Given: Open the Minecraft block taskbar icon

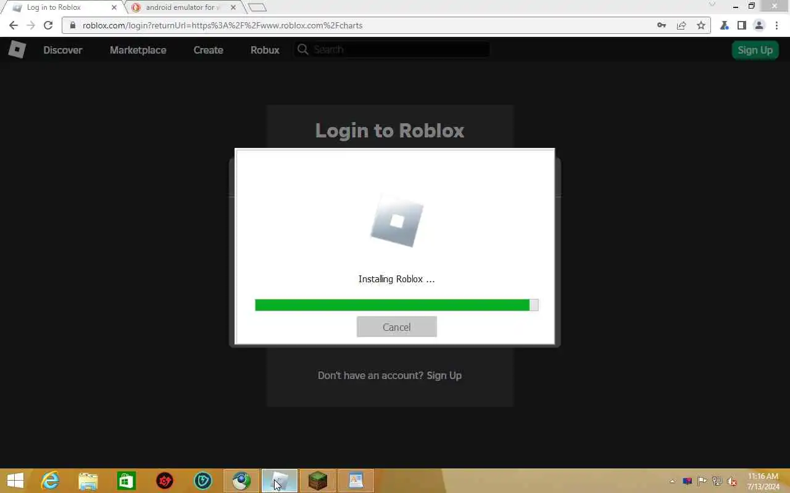Looking at the screenshot, I should click(x=318, y=481).
